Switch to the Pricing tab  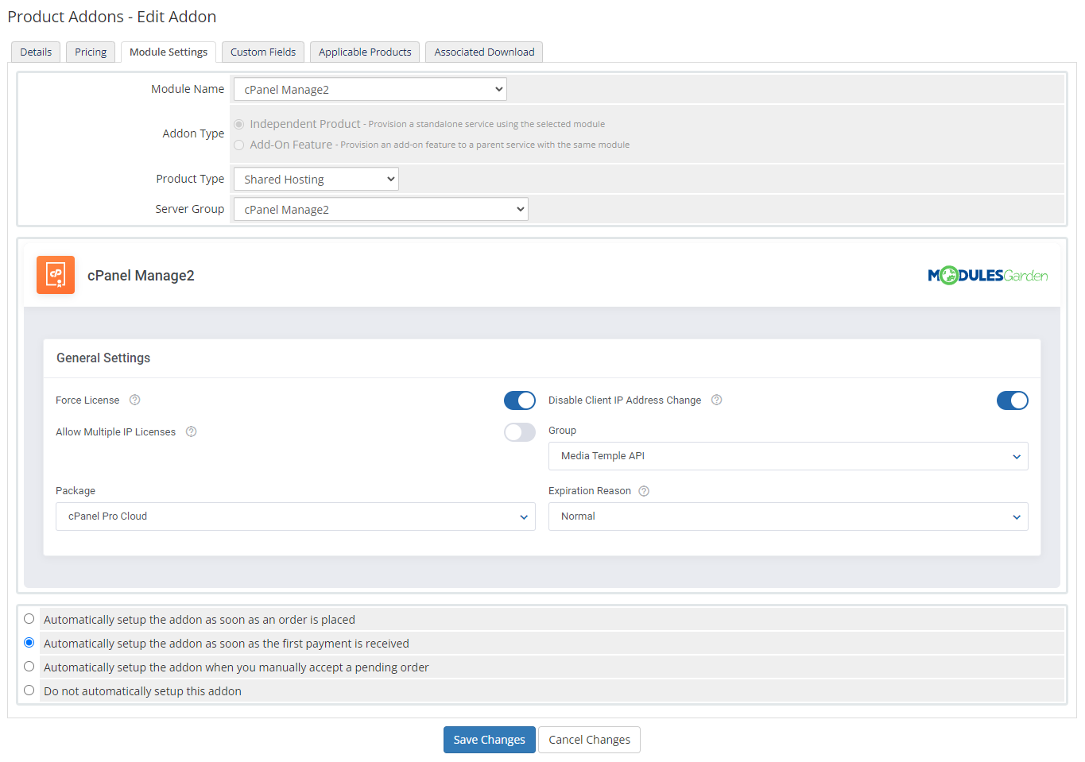90,51
